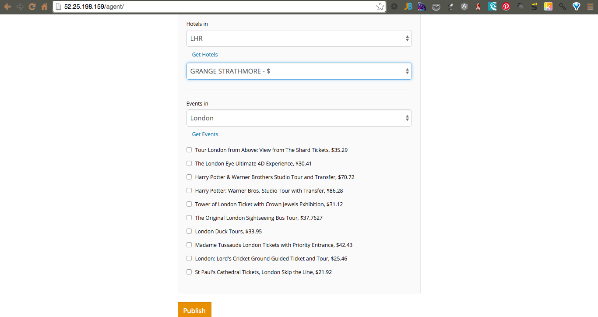The image size is (598, 317).
Task: Click the 'Events in' label text
Action: coord(197,104)
